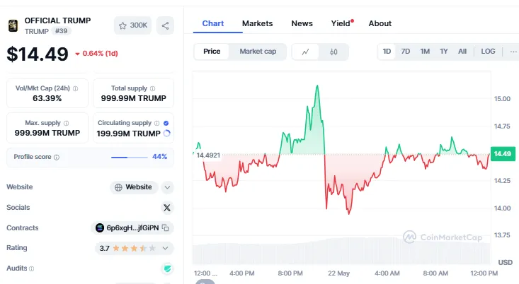Enable LOG scale on the chart

[488, 52]
